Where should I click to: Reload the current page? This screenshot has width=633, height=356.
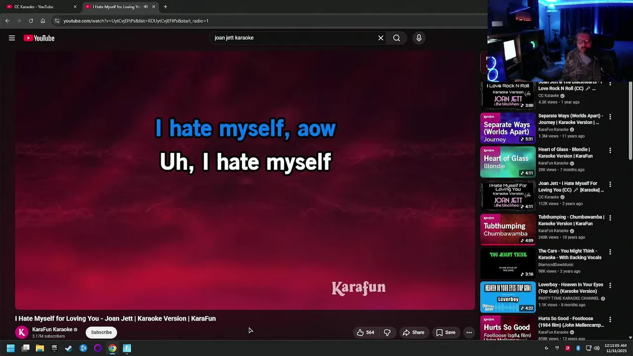31,21
